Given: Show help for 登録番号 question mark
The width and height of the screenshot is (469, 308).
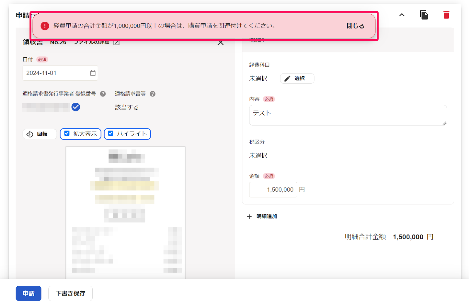Looking at the screenshot, I should (x=103, y=94).
